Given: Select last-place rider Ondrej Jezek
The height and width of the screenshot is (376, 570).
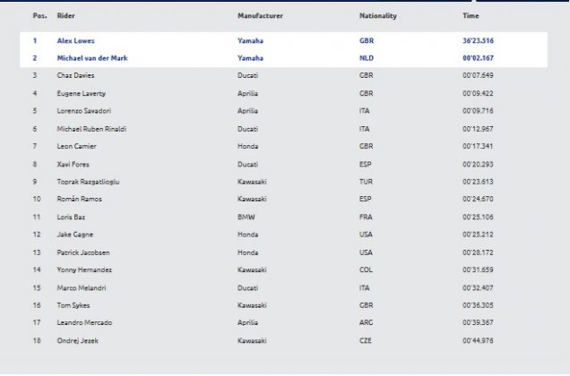Looking at the screenshot, I should tap(76, 339).
